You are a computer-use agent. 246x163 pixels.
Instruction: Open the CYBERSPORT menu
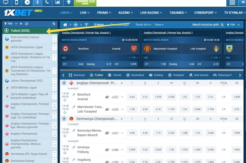[x=205, y=13]
